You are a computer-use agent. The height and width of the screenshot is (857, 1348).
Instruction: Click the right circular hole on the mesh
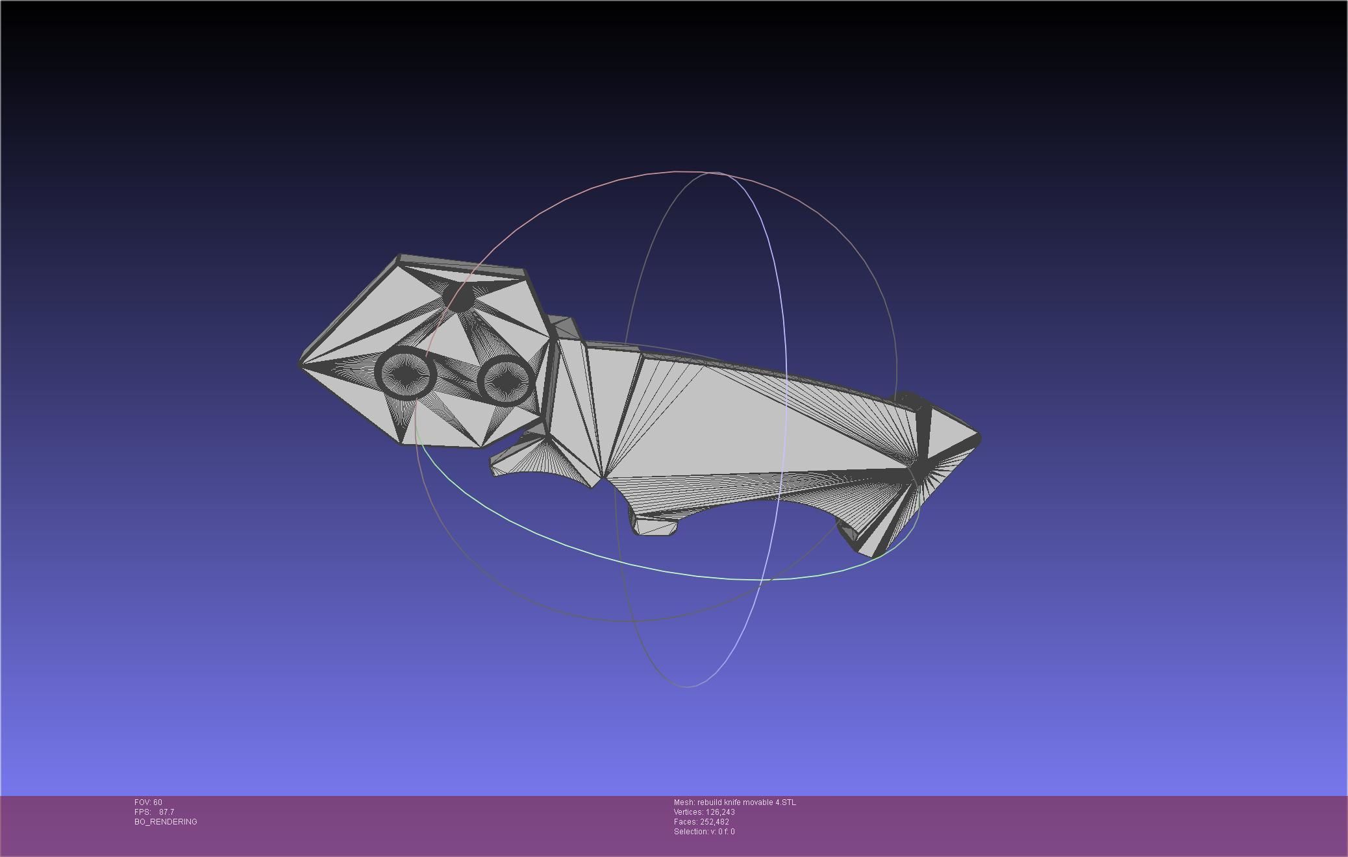(506, 380)
